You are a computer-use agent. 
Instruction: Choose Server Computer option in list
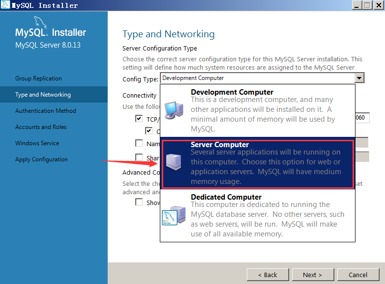click(x=258, y=163)
